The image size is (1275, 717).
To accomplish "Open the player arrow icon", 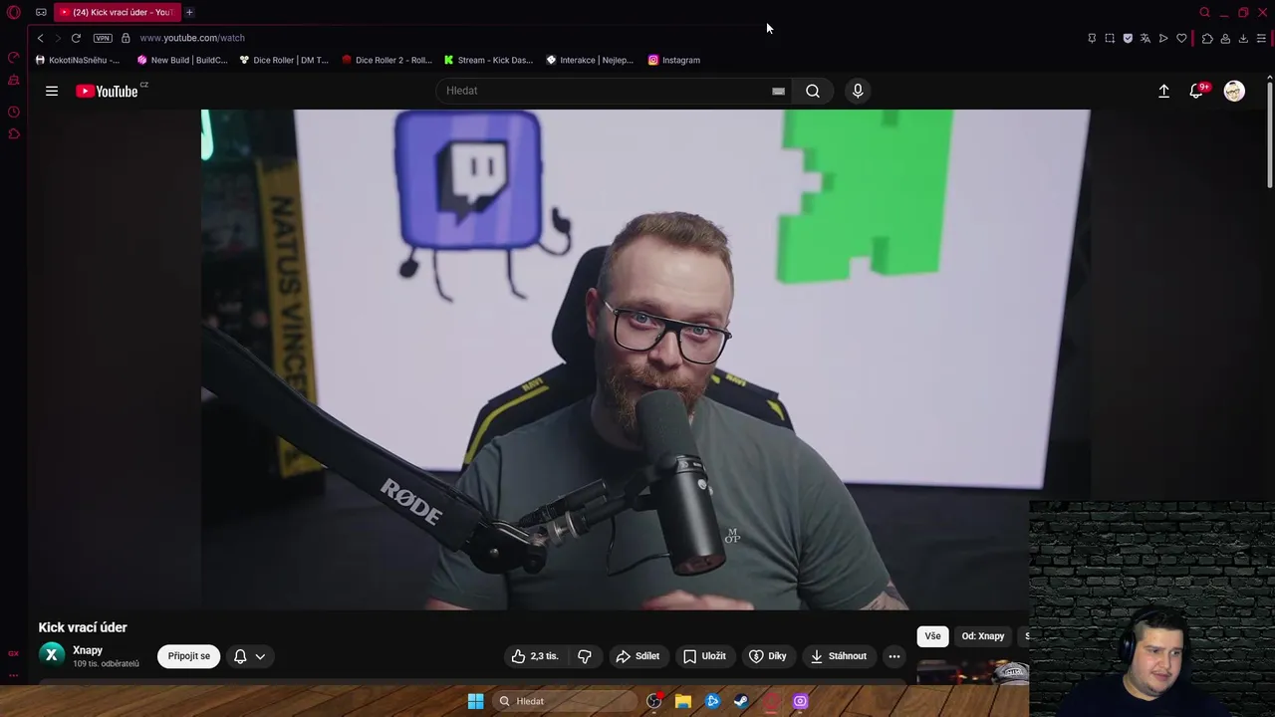I will [x=1163, y=38].
